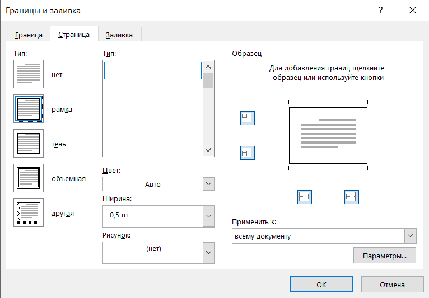429x298 pixels.
Task: Choose the 'другая' custom border icon
Action: tap(29, 213)
